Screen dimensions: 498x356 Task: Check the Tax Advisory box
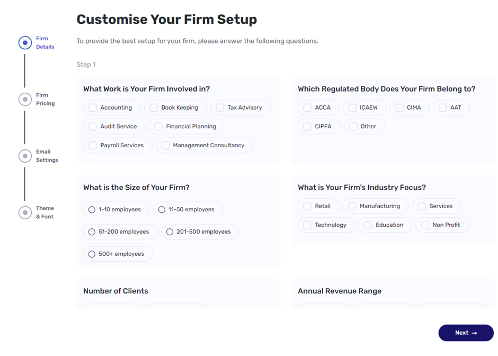point(220,108)
